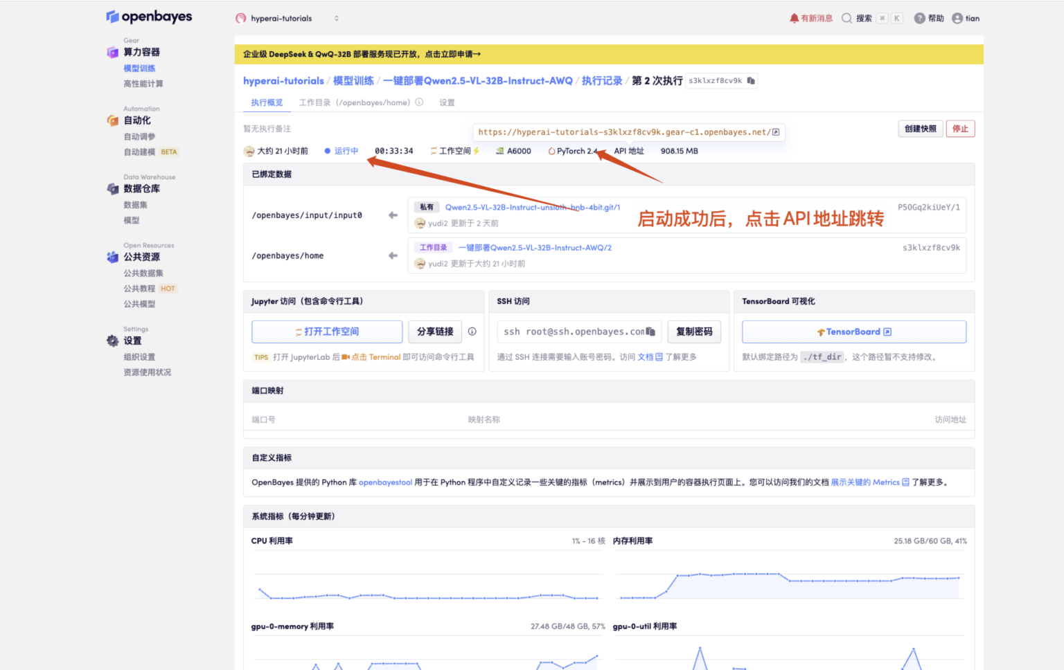This screenshot has width=1064, height=670.
Task: Click the 工作目录 info circle icon
Action: click(419, 102)
